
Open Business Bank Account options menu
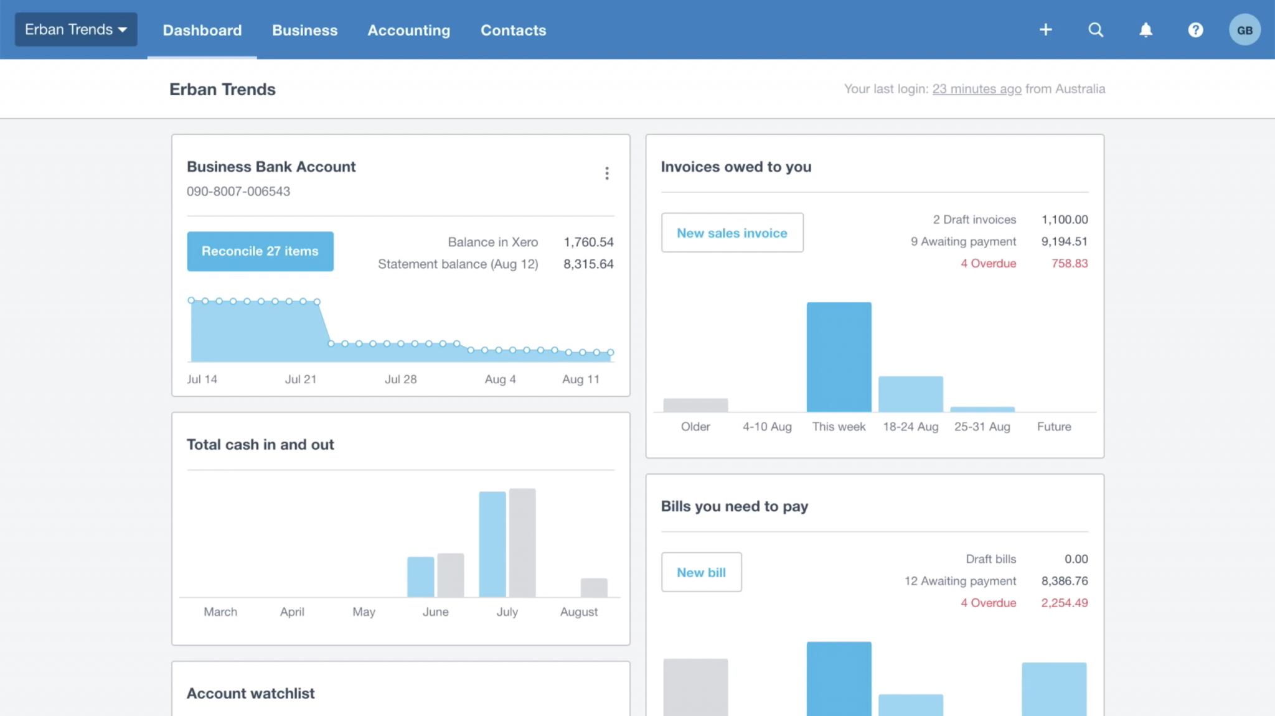coord(607,173)
